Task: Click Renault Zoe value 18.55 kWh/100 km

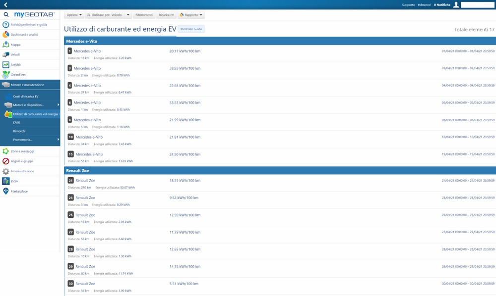Action: point(185,181)
